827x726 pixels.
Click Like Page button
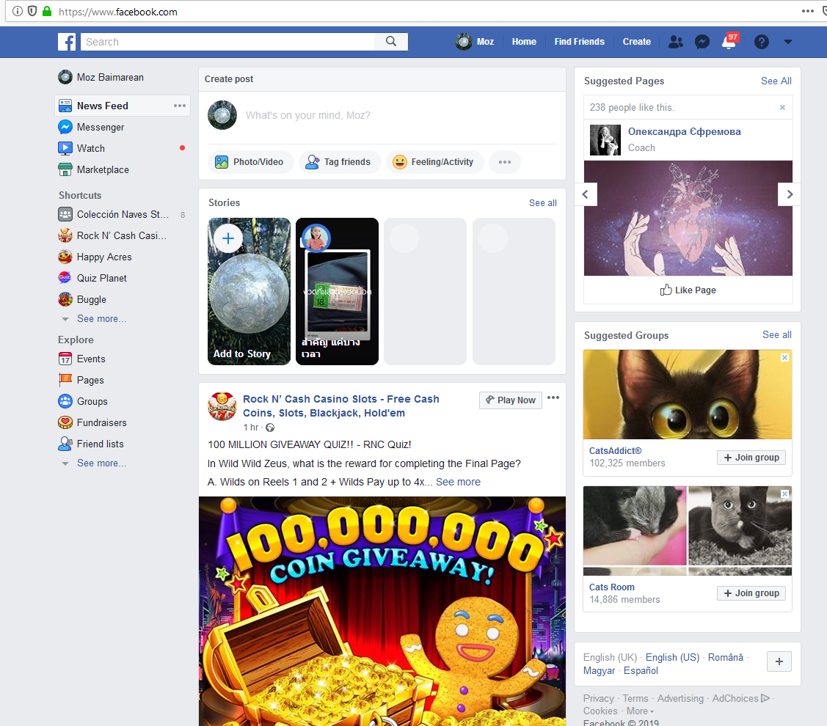pos(688,290)
